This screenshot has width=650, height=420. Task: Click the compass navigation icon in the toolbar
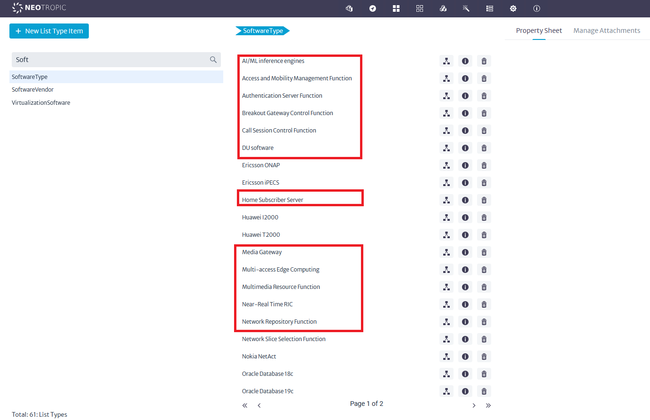(x=372, y=8)
